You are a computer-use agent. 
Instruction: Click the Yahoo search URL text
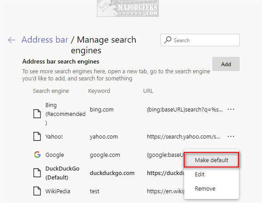point(183,137)
